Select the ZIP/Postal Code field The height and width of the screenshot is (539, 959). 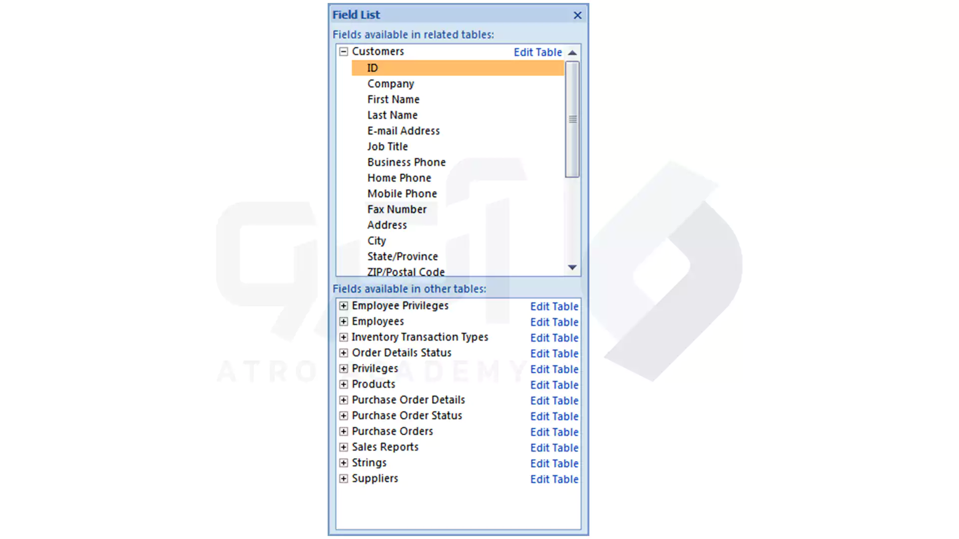(406, 271)
